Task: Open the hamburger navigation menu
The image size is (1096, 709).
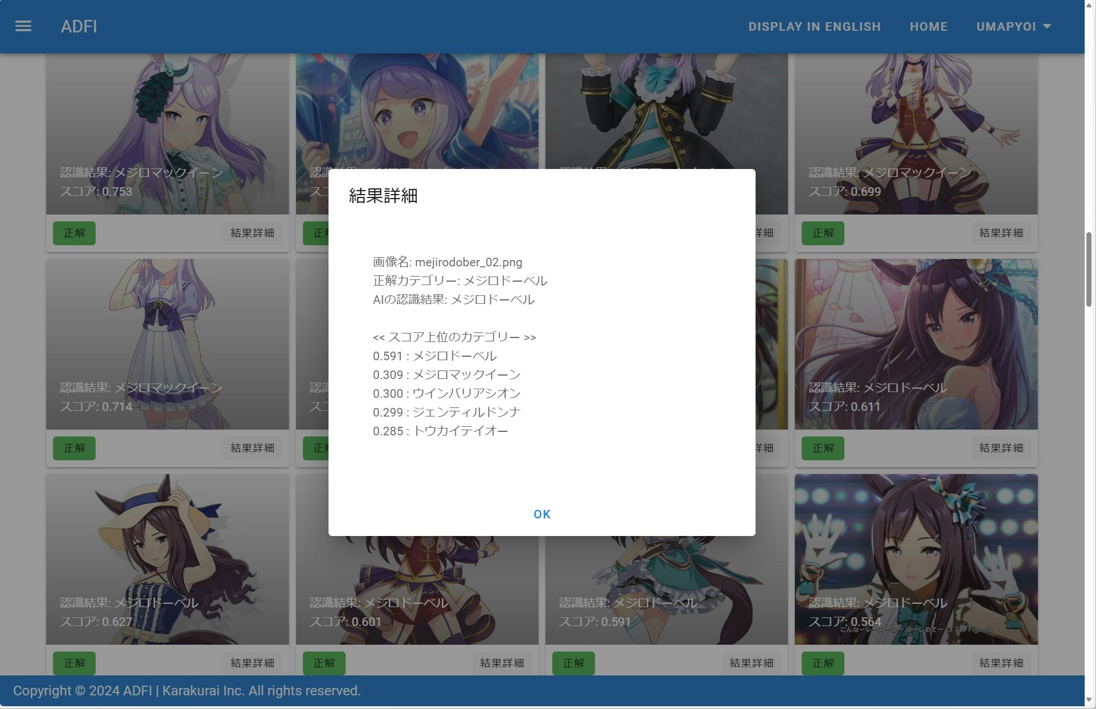Action: (x=23, y=26)
